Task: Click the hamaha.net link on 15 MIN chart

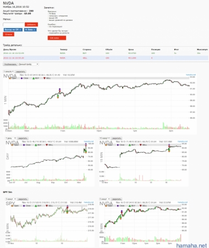Action: coord(183,141)
